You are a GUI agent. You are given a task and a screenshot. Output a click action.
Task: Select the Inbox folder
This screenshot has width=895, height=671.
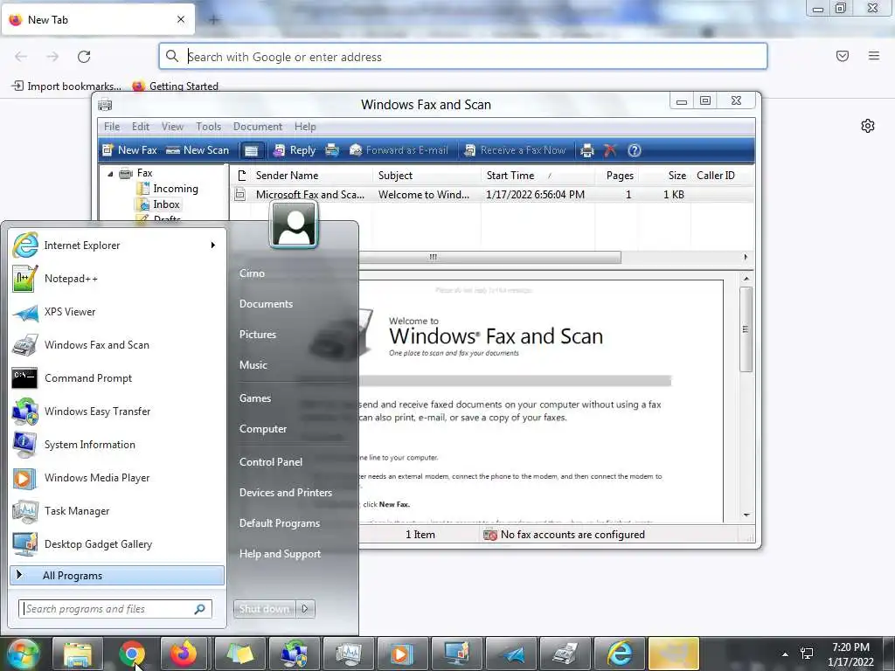159,204
